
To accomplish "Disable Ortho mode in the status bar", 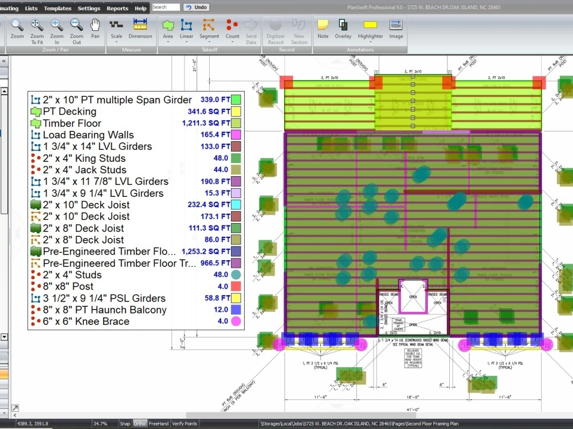I will (x=139, y=424).
